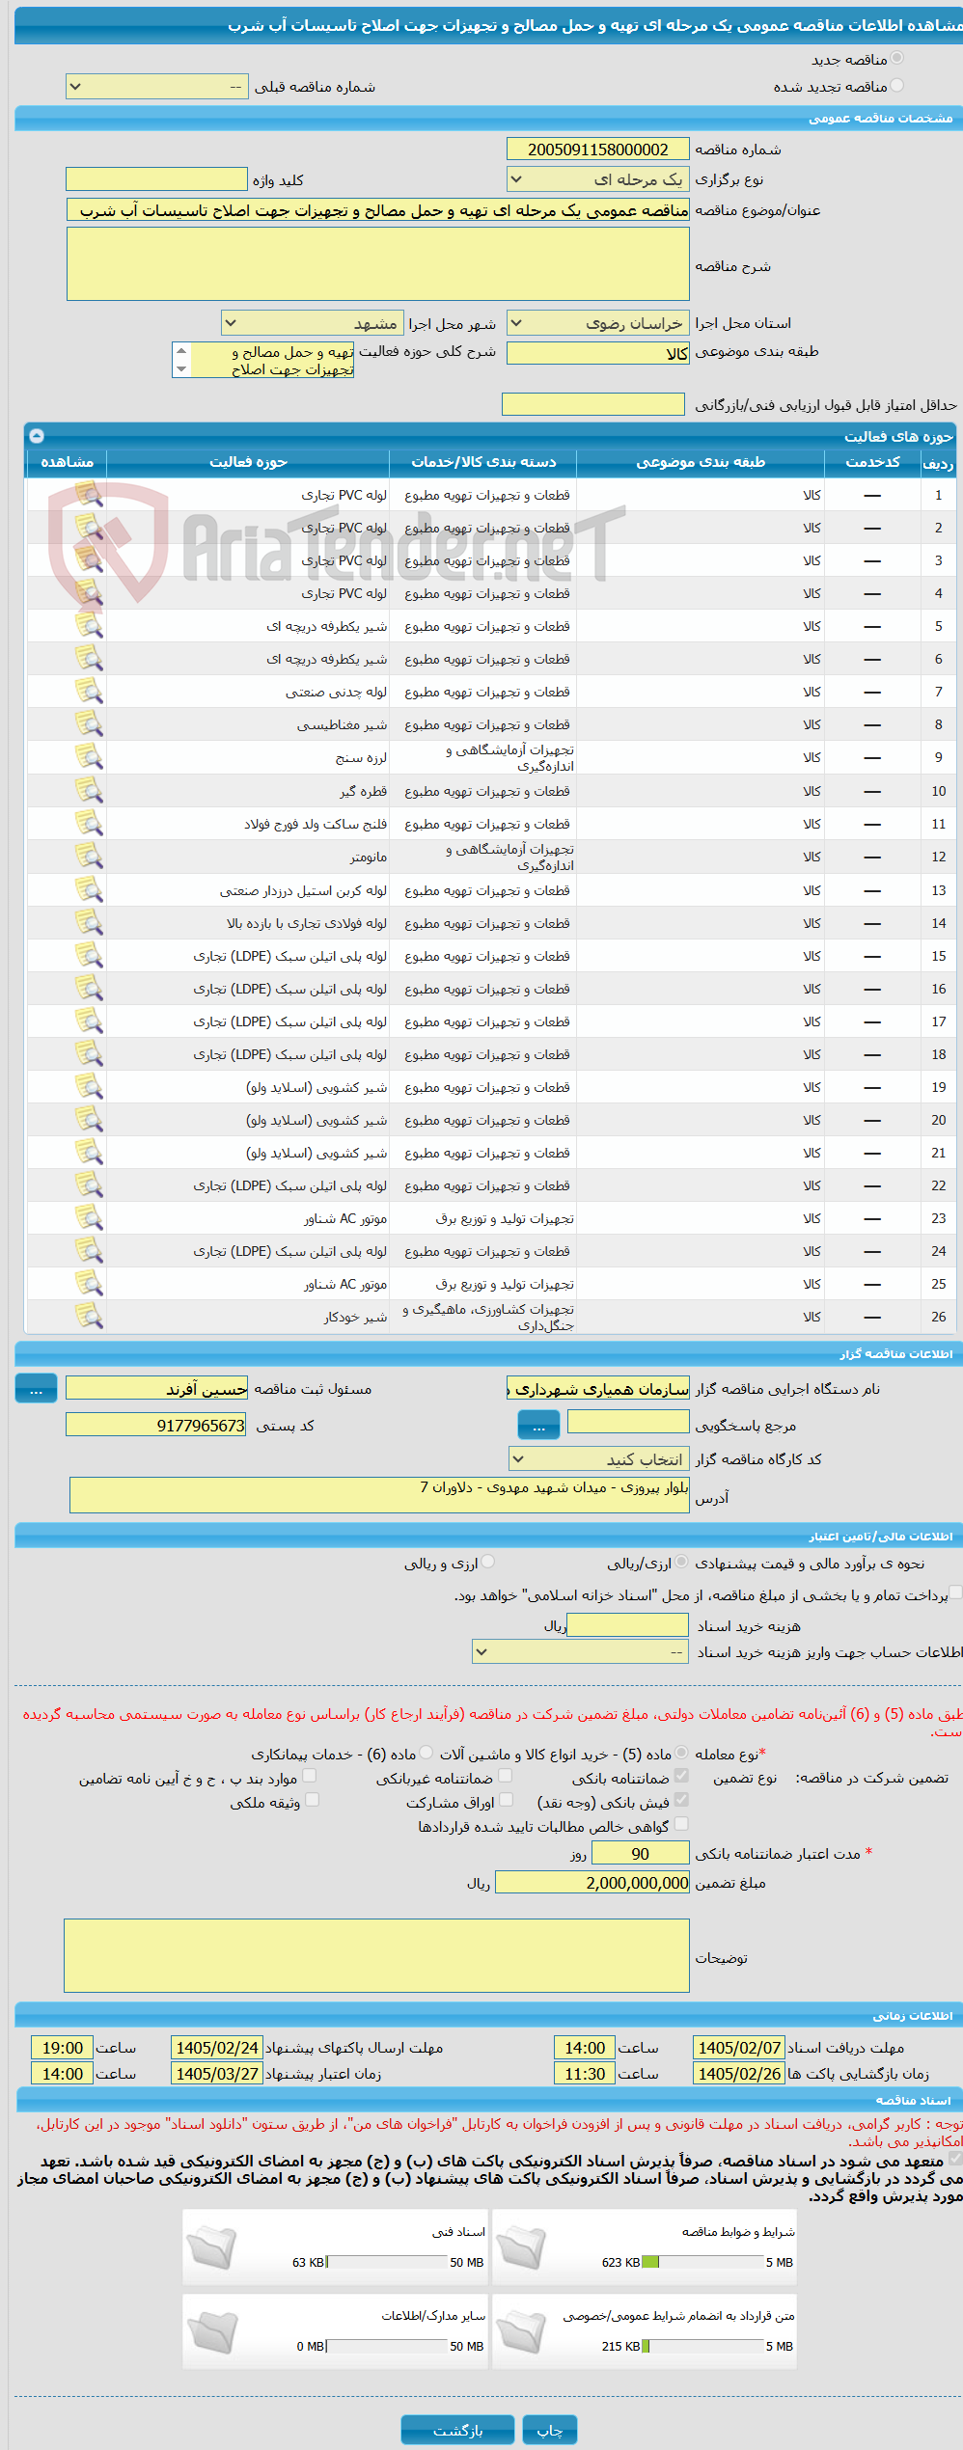963x2450 pixels.
Task: Open view icon for row 19
Action: coord(89,1086)
